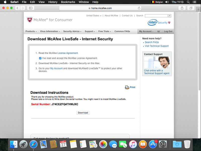Open the Search FAQs link
This screenshot has height=151, width=201.
(x=152, y=42)
